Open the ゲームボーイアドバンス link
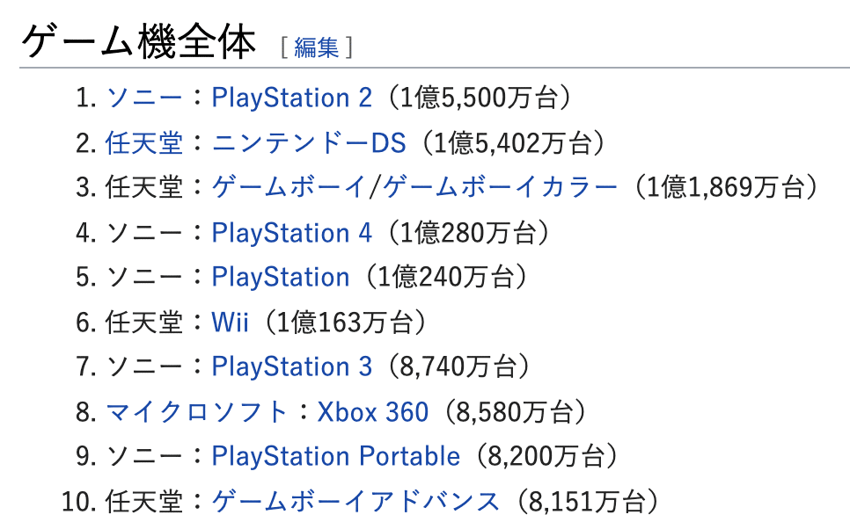850x522 pixels. tap(355, 502)
